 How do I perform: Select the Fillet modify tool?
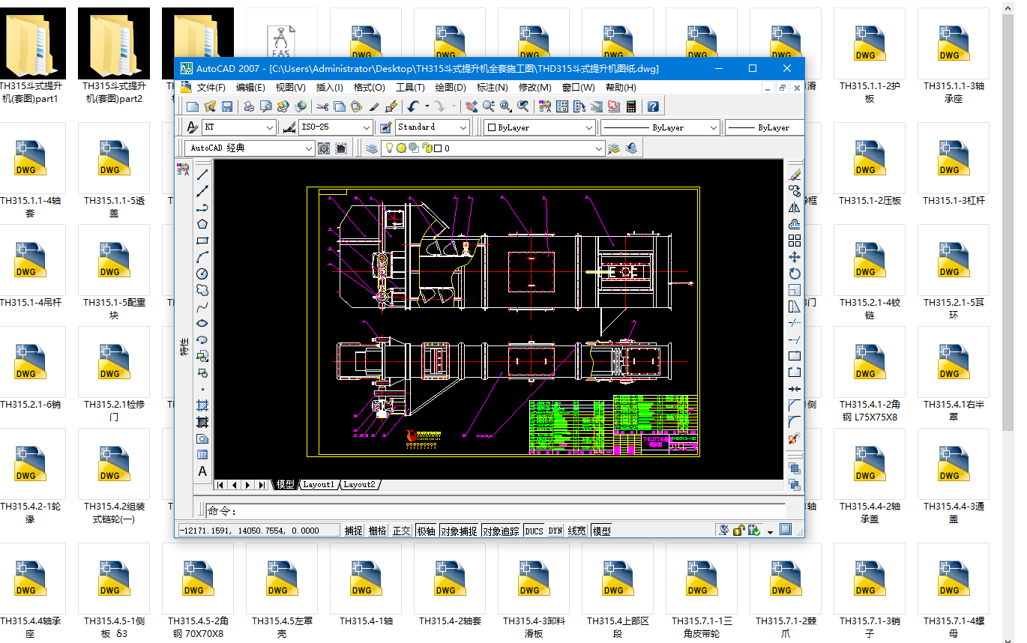point(795,422)
